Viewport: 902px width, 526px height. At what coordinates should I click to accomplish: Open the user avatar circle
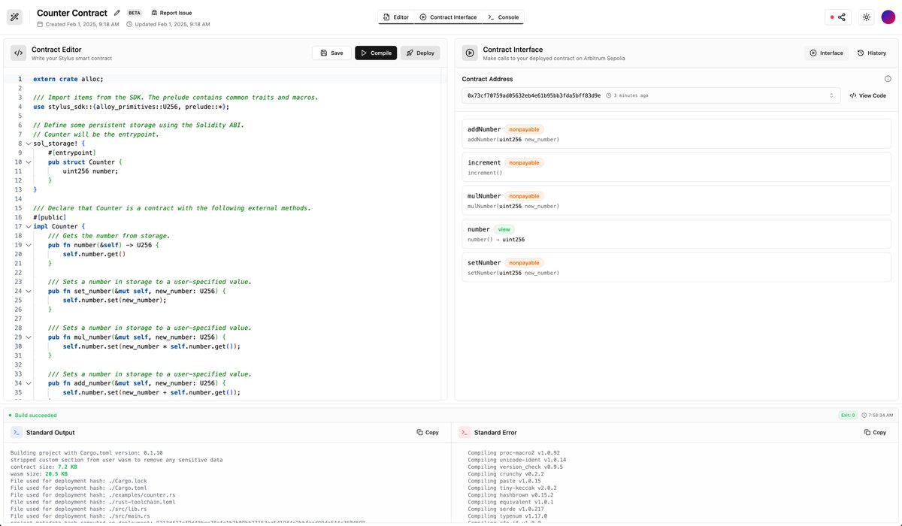(x=888, y=17)
